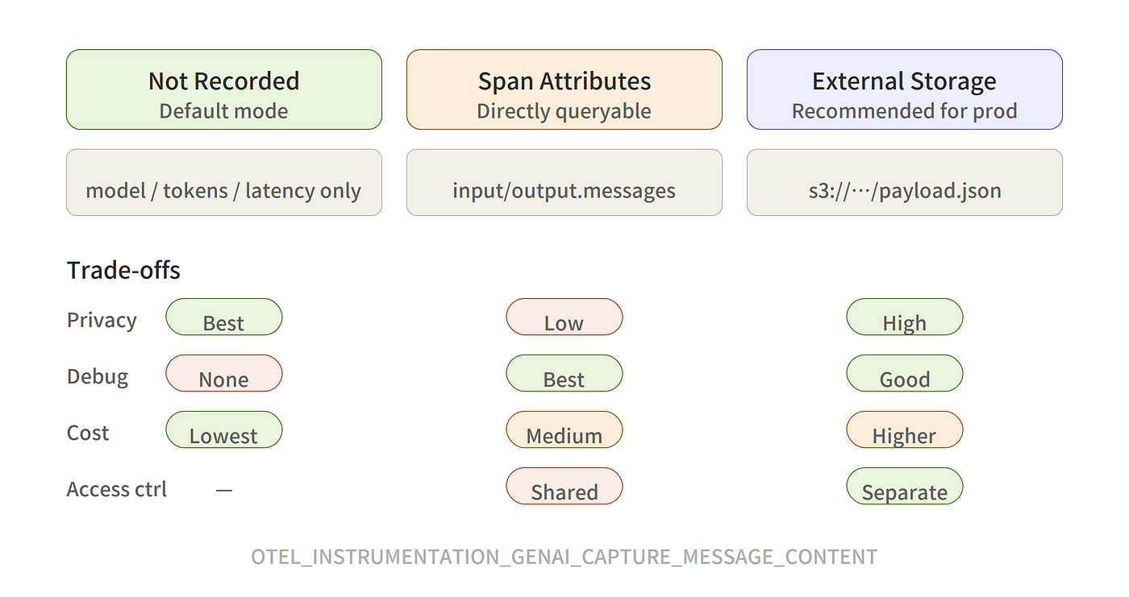Click the Access ctrl Shared pill
The height and width of the screenshot is (597, 1129).
pyautogui.click(x=564, y=486)
